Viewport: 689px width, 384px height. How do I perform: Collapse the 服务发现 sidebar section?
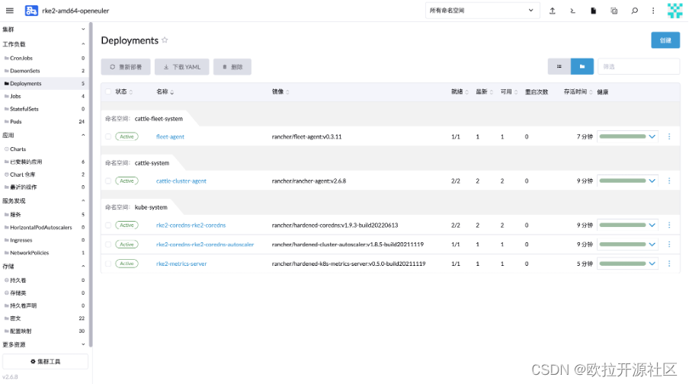click(x=83, y=201)
